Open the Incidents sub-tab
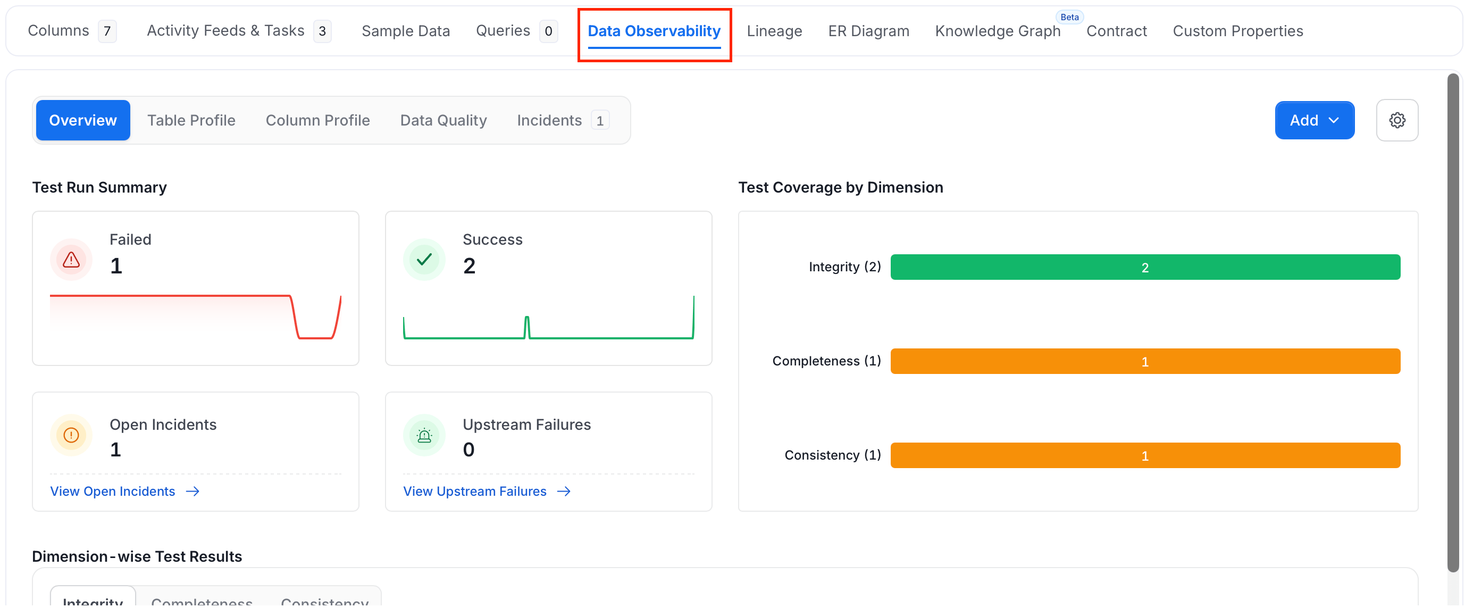1473x616 pixels. tap(563, 120)
